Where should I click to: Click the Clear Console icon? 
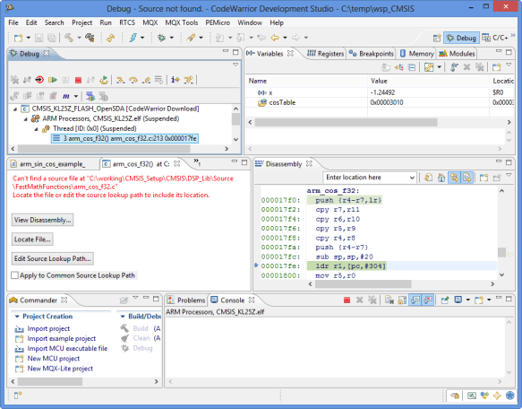(389, 300)
